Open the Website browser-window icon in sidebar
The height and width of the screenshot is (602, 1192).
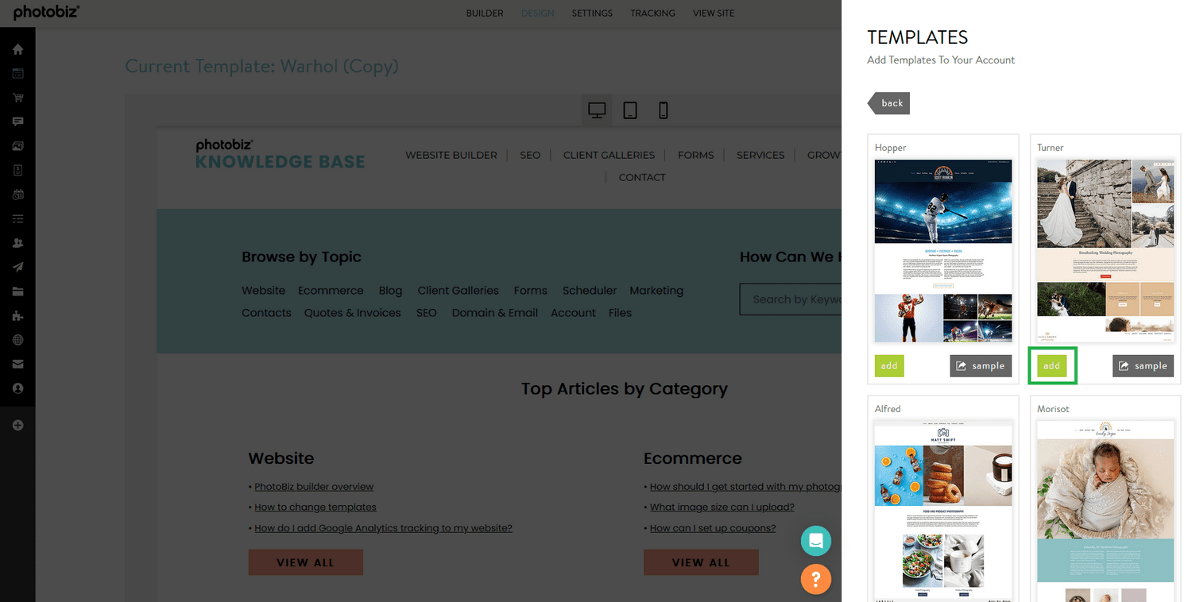click(x=17, y=74)
